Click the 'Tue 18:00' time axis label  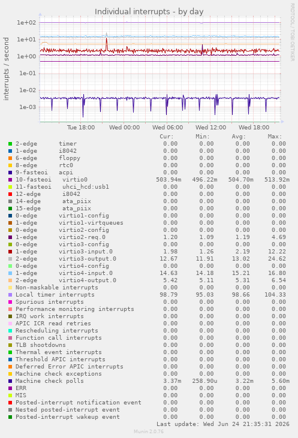(81, 128)
